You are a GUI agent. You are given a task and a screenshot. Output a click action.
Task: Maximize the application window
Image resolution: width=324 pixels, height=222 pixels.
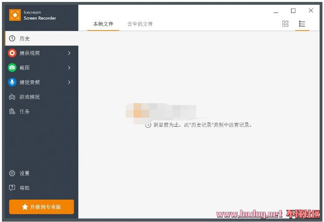[293, 11]
